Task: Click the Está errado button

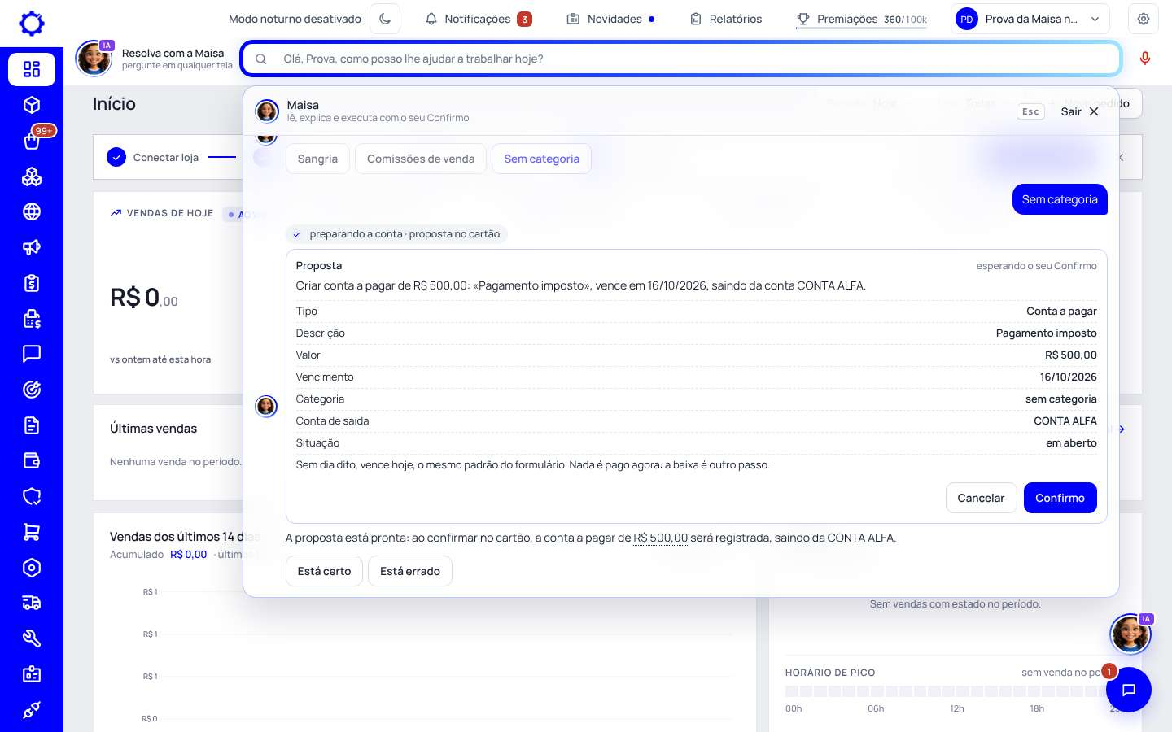Action: coord(410,571)
